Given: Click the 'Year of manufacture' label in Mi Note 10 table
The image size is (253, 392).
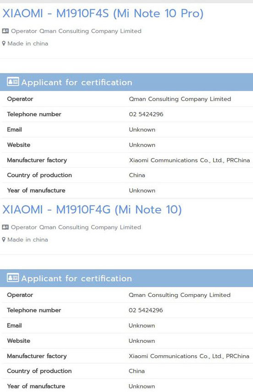Looking at the screenshot, I should pyautogui.click(x=36, y=386).
